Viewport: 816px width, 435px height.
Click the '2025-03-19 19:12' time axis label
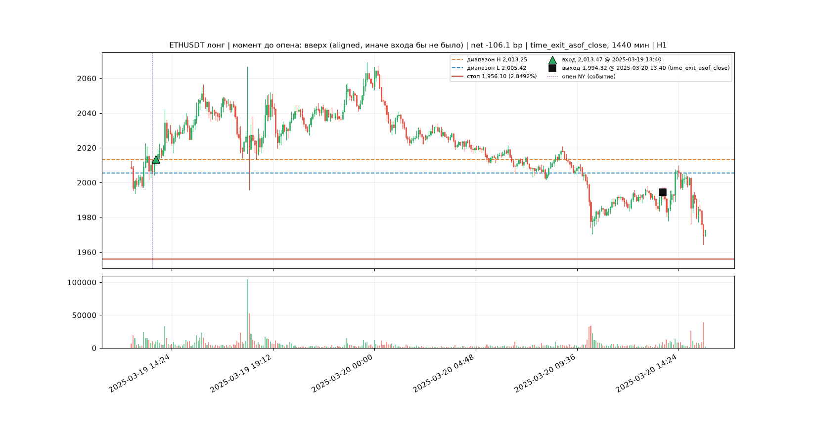click(241, 373)
